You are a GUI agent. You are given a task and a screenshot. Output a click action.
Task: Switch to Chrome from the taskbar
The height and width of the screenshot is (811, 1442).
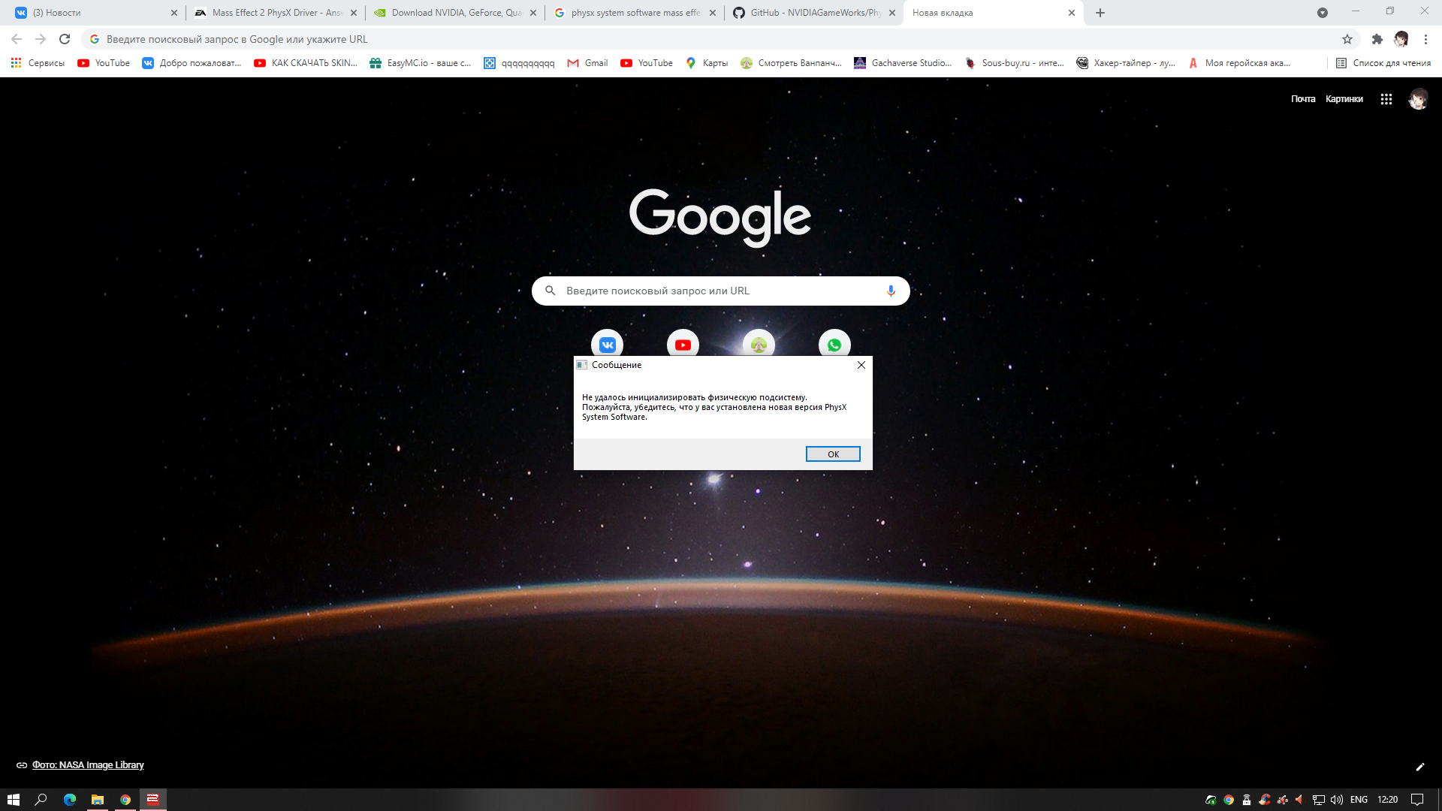(125, 800)
